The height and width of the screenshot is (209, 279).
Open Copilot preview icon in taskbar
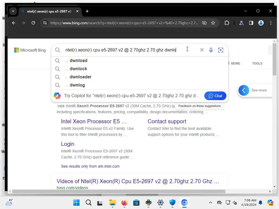click(x=270, y=202)
